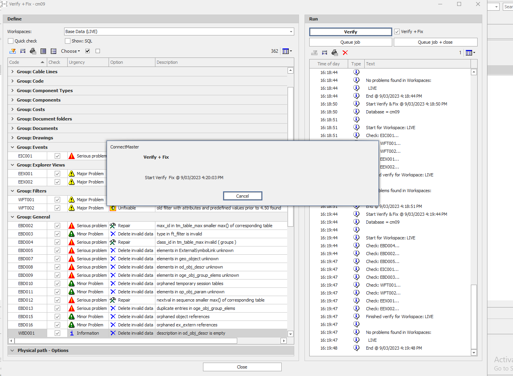Click repair tools icon on EBD002 row

pyautogui.click(x=113, y=226)
